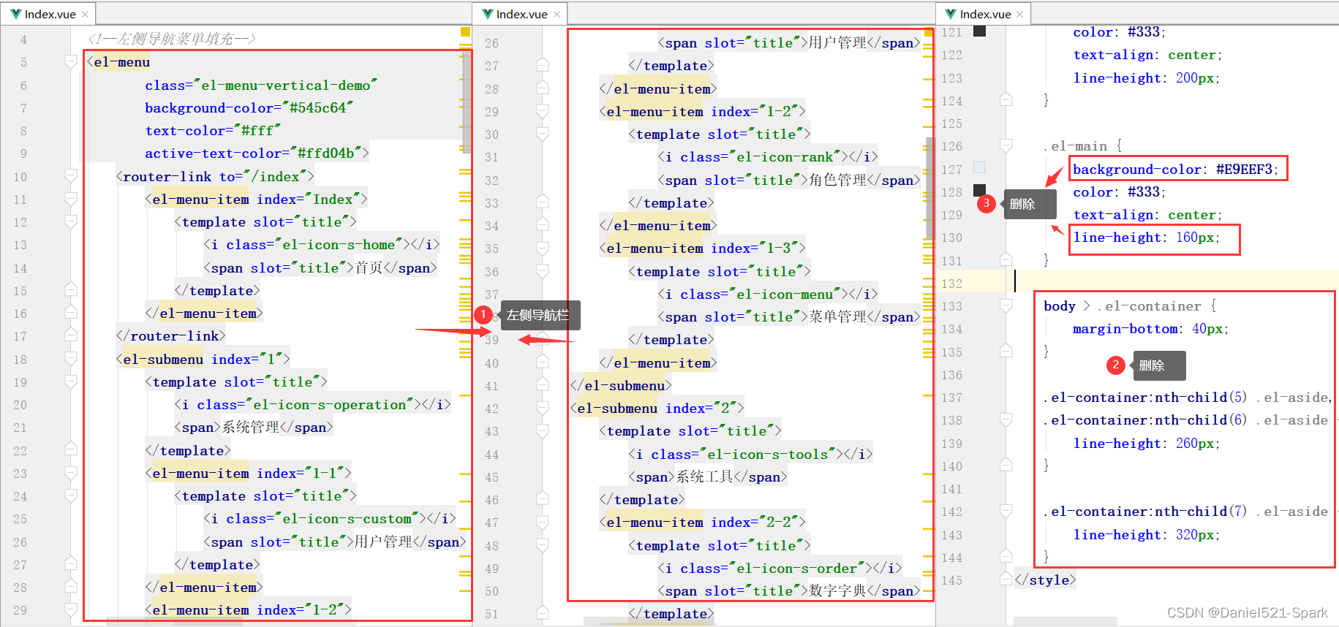Screen dimensions: 1339x627
Task: Click "el-icon-s-operation" class on line 20
Action: coord(330,404)
